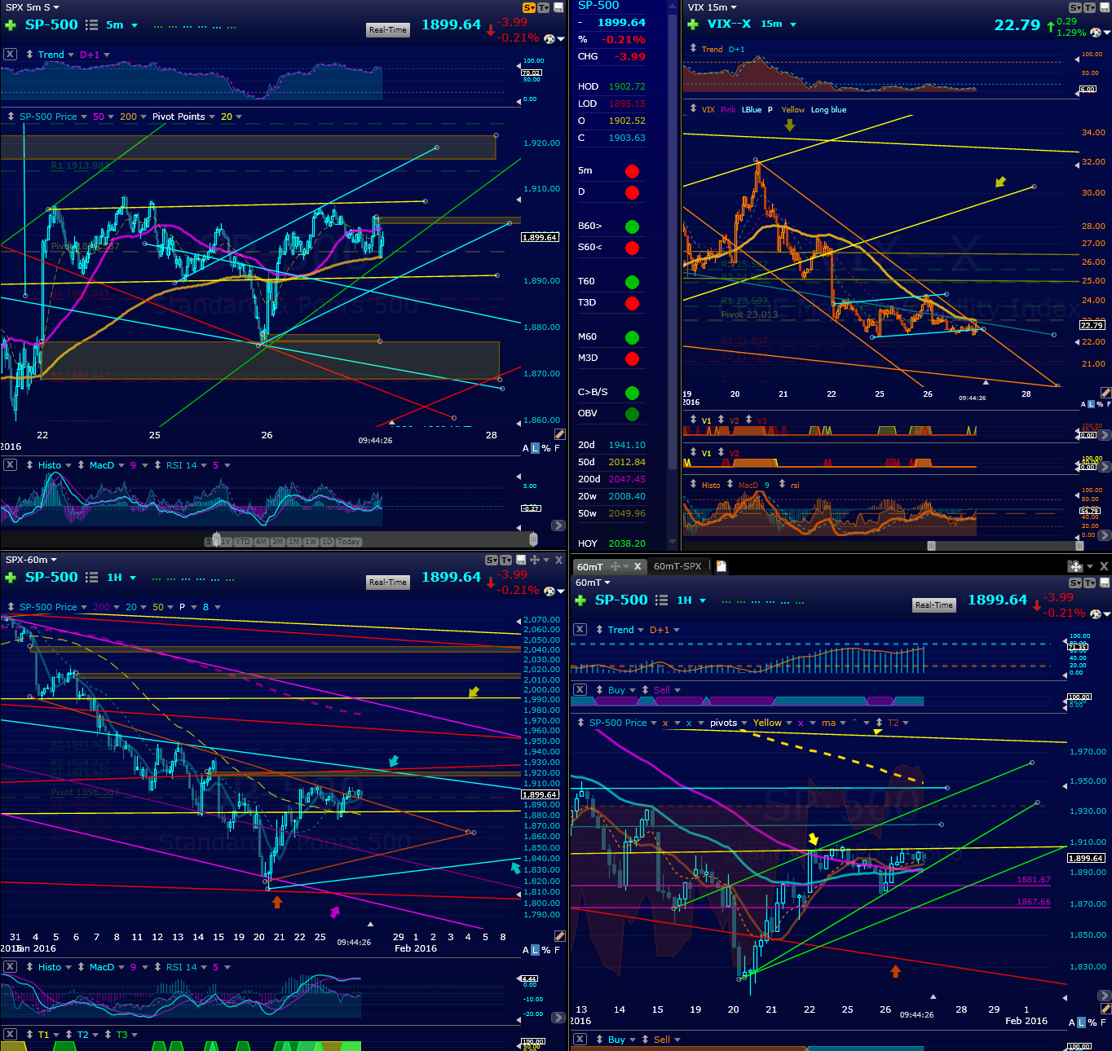1112x1051 pixels.
Task: Toggle log scale L in SPX 5m chart
Action: coord(535,448)
